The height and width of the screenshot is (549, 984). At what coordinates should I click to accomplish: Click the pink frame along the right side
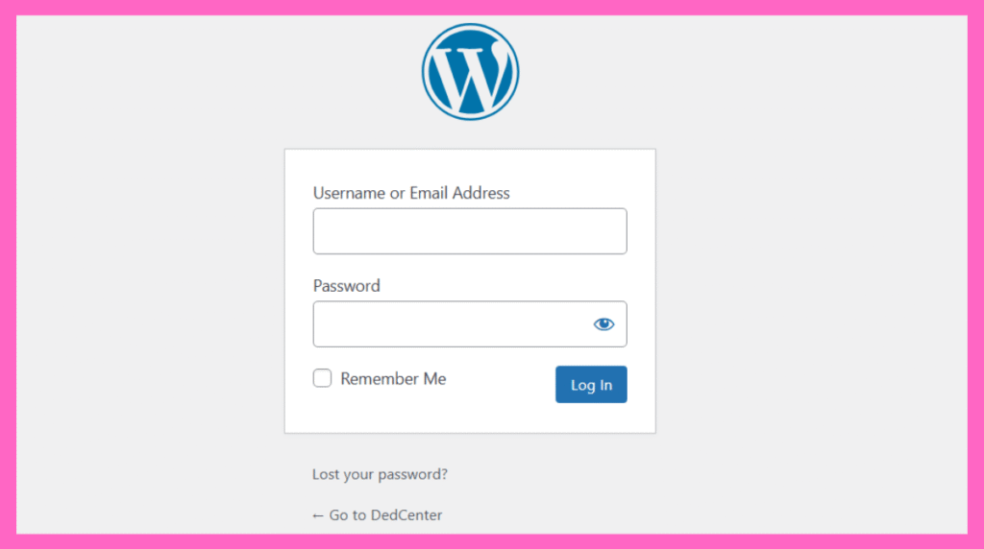976,274
